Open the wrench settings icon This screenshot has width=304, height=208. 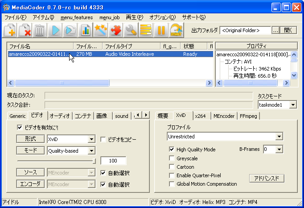pos(131,30)
